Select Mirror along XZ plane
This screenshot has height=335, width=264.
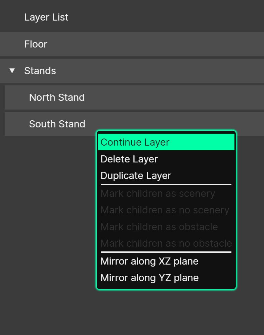149,261
